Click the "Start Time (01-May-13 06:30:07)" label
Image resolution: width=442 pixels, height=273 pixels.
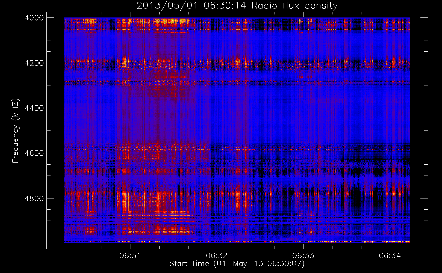(x=237, y=264)
